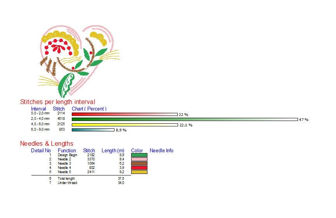Viewport: 336px width, 218px height.
Task: Click stitch count '4518'
Action: pyautogui.click(x=61, y=119)
